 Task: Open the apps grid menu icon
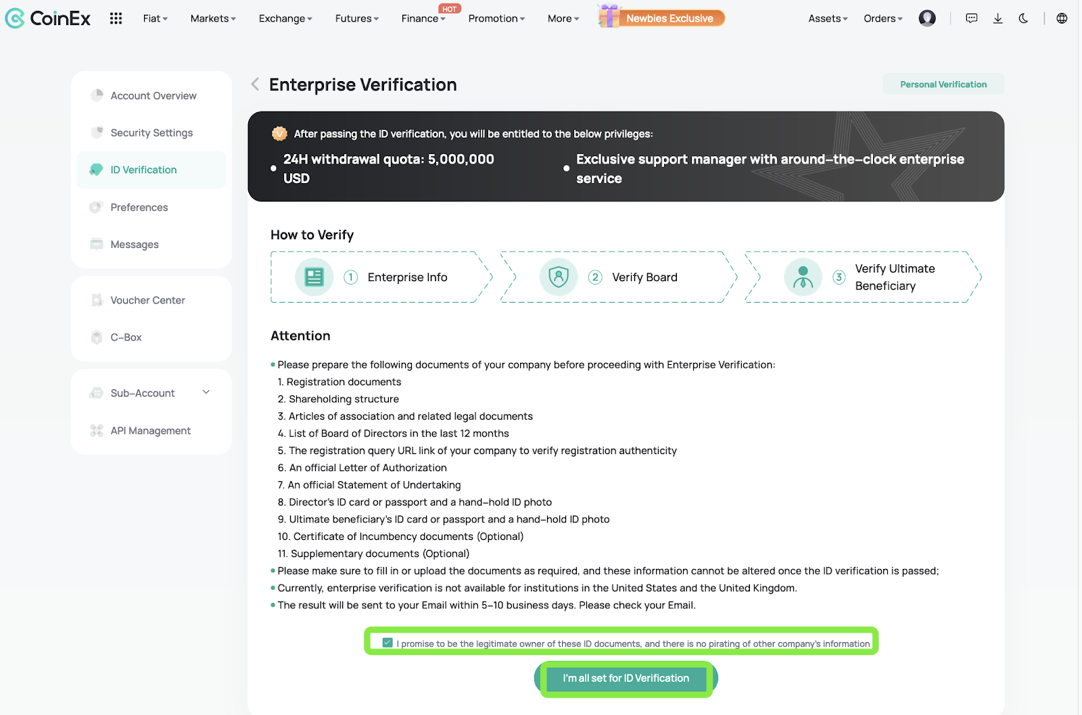click(116, 18)
